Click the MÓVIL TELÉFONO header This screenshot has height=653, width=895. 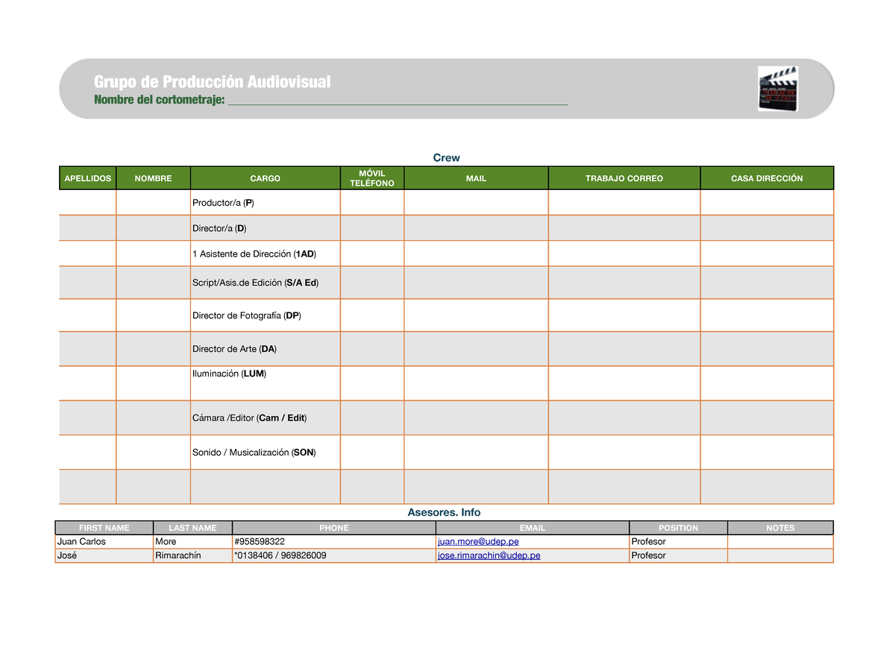371,177
